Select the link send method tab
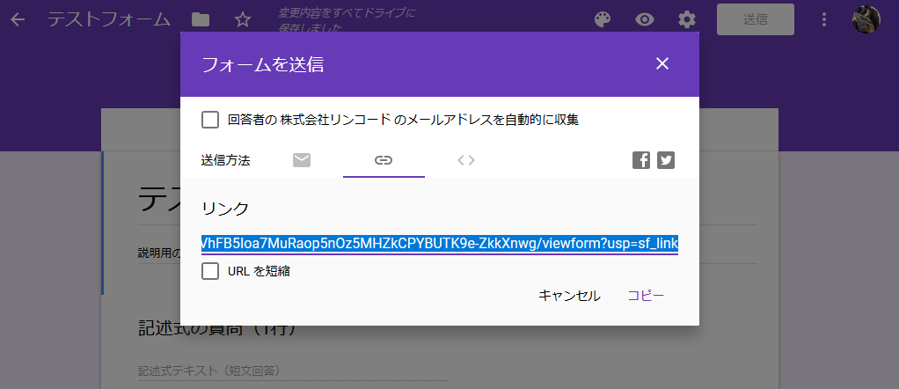The height and width of the screenshot is (389, 899). click(x=384, y=160)
